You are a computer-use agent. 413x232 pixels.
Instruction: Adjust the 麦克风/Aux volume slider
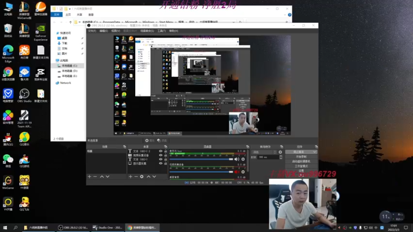(201, 159)
